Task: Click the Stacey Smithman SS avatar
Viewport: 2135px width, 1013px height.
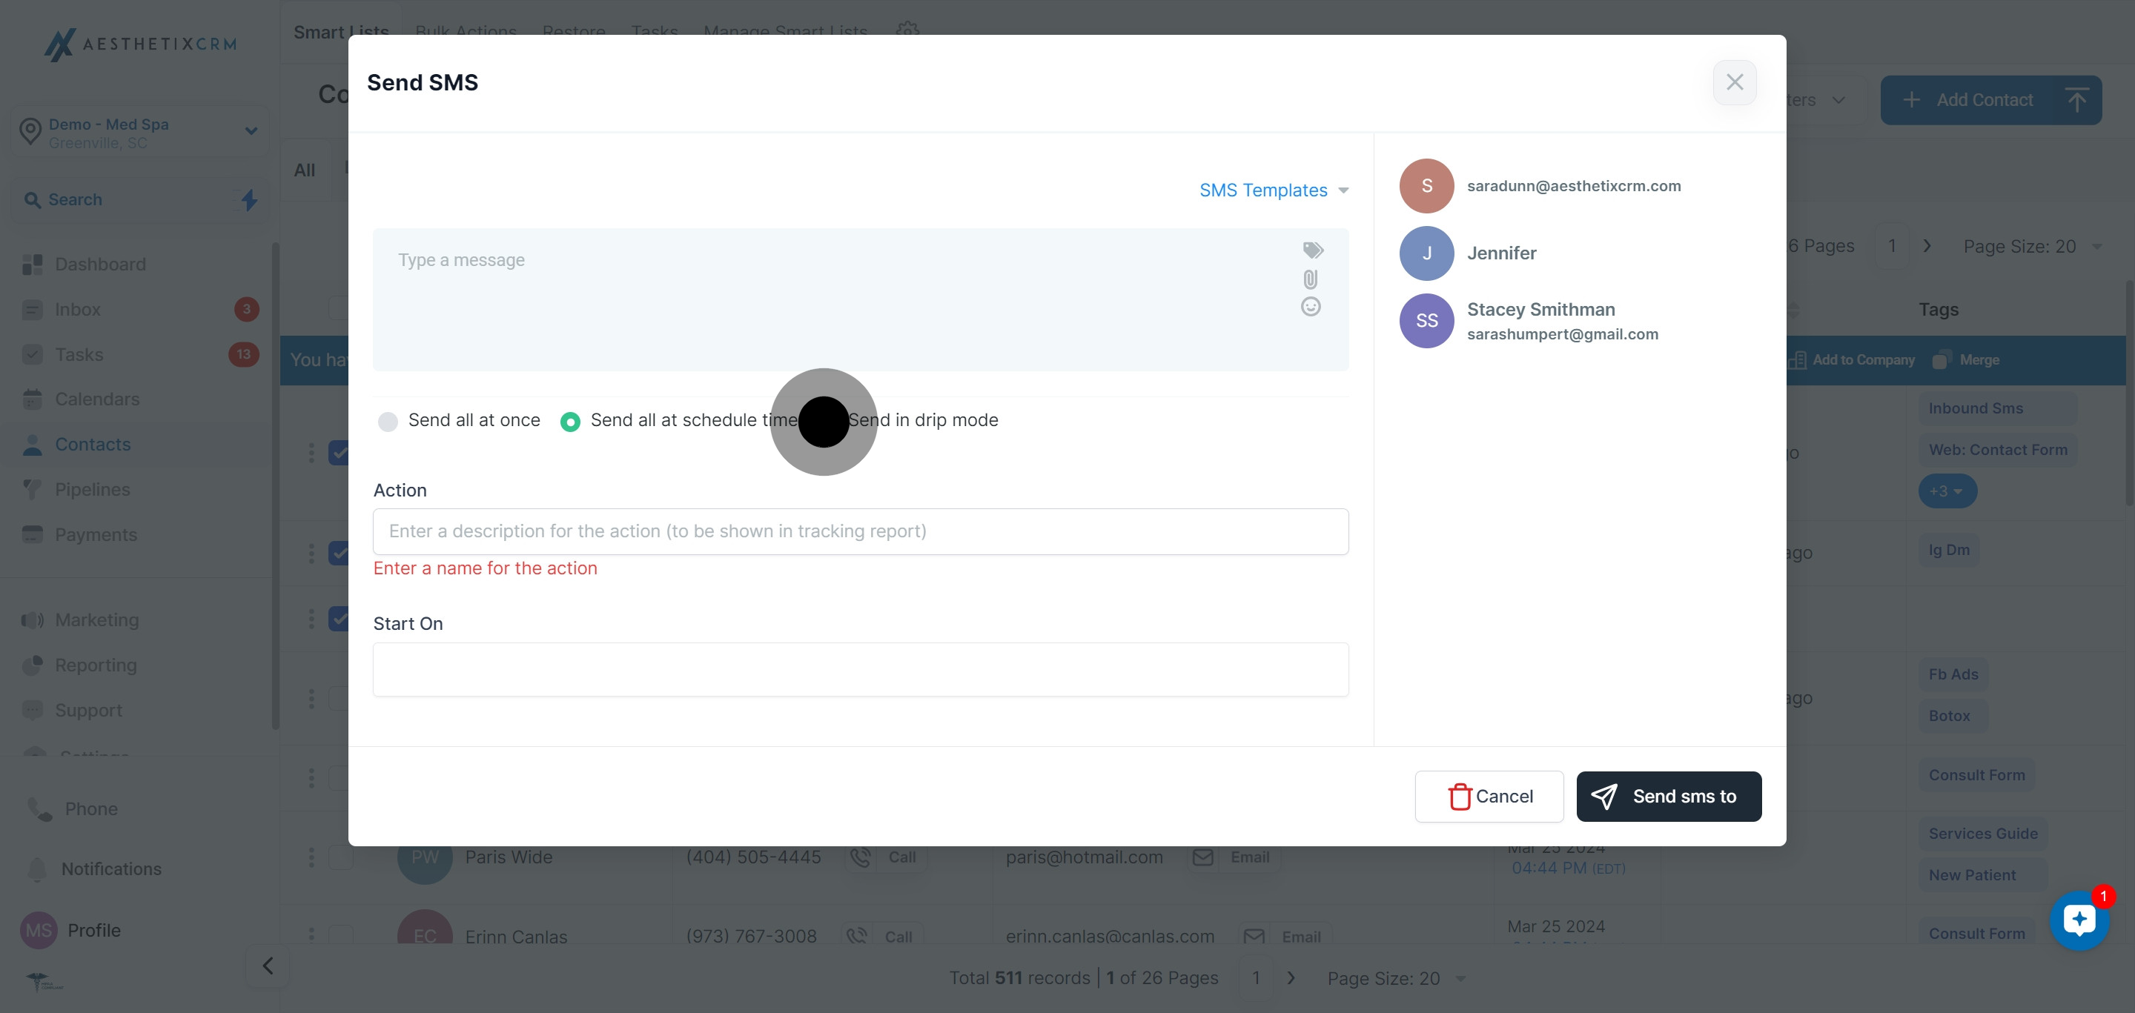Action: pyautogui.click(x=1426, y=322)
